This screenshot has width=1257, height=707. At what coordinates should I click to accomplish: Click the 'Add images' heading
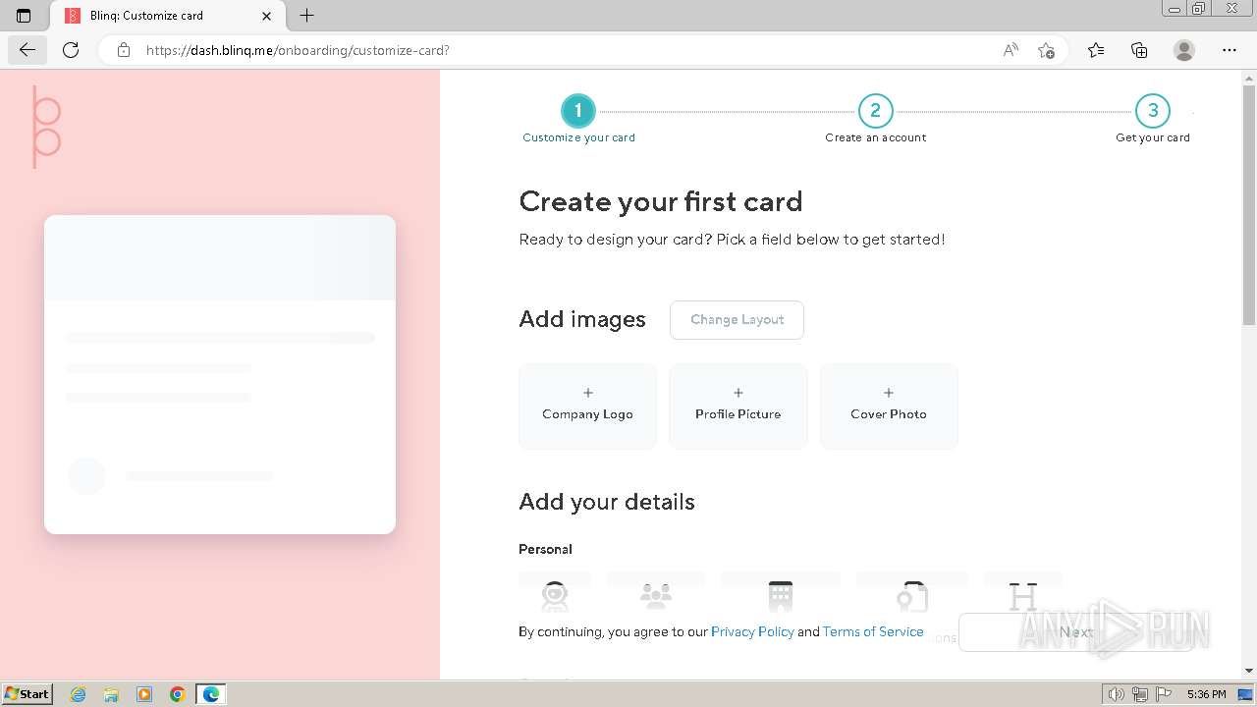pos(582,319)
